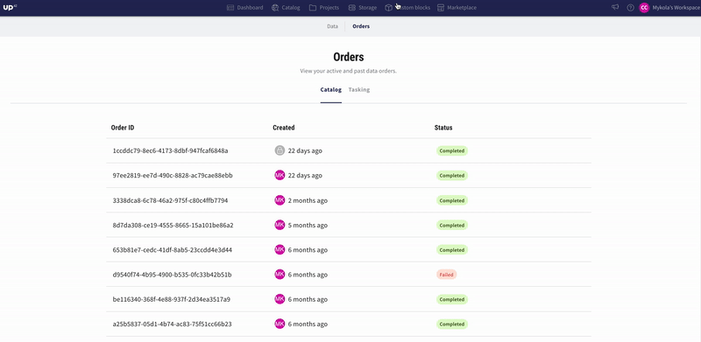Click the lock avatar on first order
This screenshot has width=701, height=342.
click(280, 150)
